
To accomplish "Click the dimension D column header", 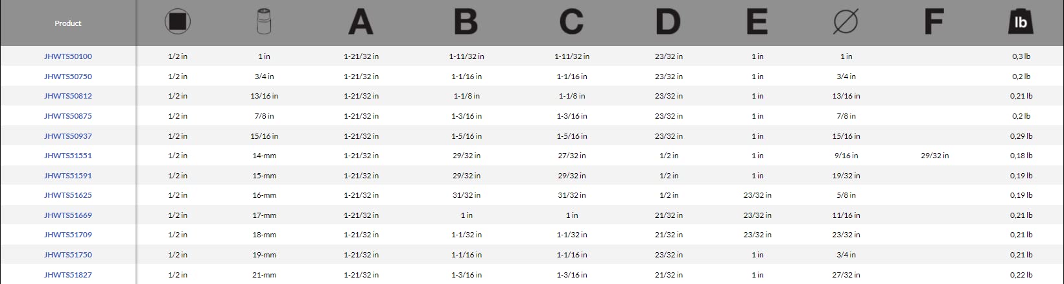I will tap(668, 23).
